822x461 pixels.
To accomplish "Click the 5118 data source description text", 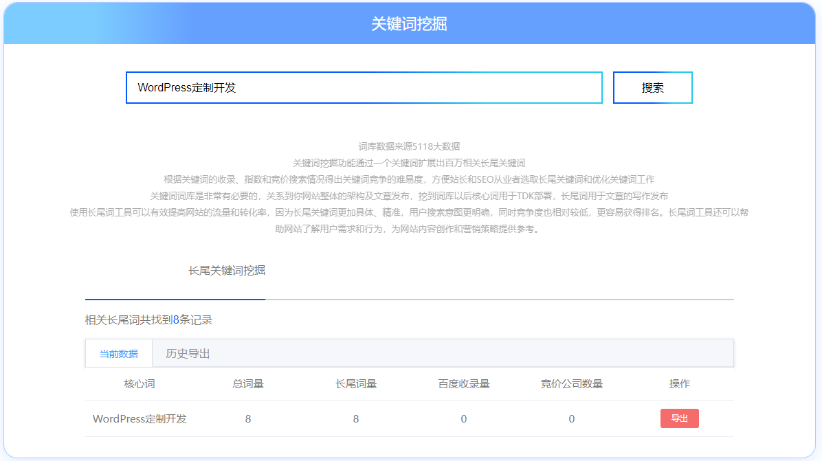I will click(x=410, y=146).
